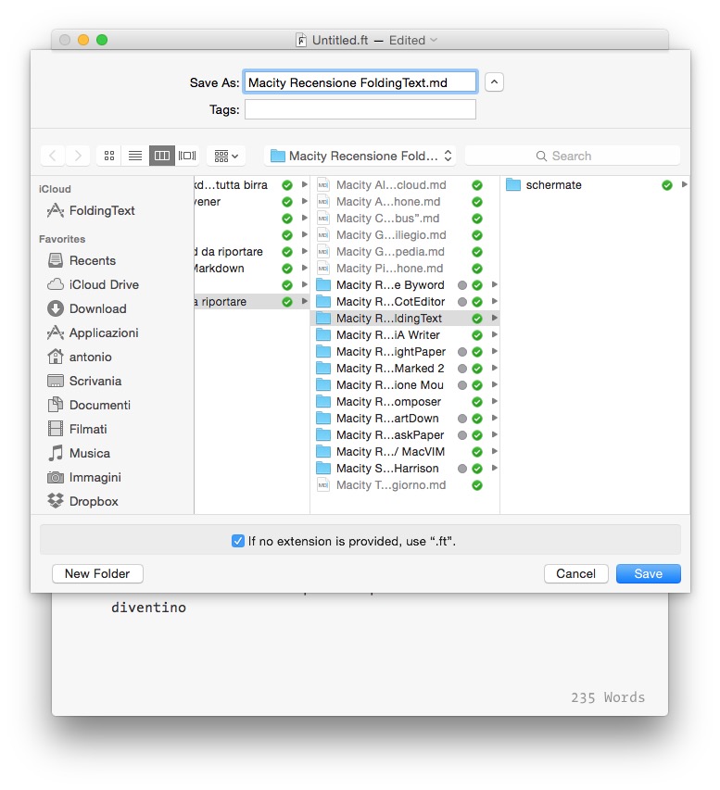Select Macity R...ione Mou folder
720x790 pixels.
coord(404,385)
